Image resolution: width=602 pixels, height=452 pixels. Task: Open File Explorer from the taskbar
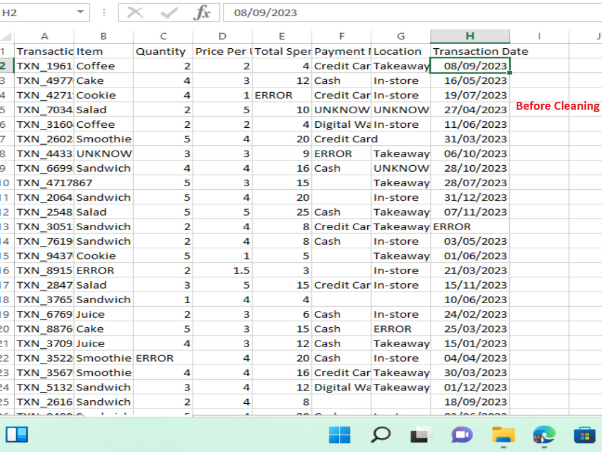503,435
